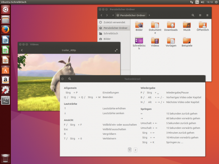The width and height of the screenshot is (219, 164).
Task: Click left path arrow before Persönlicher Ordner
Action: [113, 15]
